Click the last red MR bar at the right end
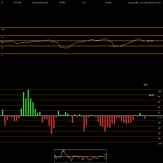This screenshot has height=163, width=163. pos(145,117)
